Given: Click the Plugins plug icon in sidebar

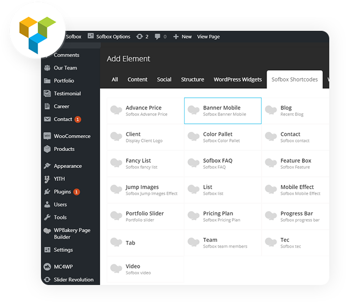Looking at the screenshot, I should 47,191.
